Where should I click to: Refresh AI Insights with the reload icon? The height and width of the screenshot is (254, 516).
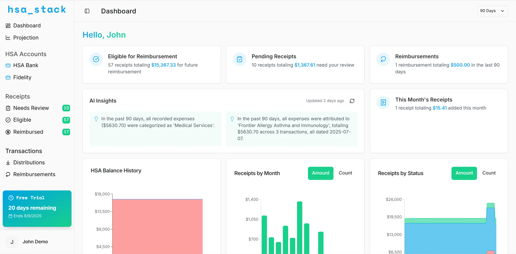click(352, 101)
